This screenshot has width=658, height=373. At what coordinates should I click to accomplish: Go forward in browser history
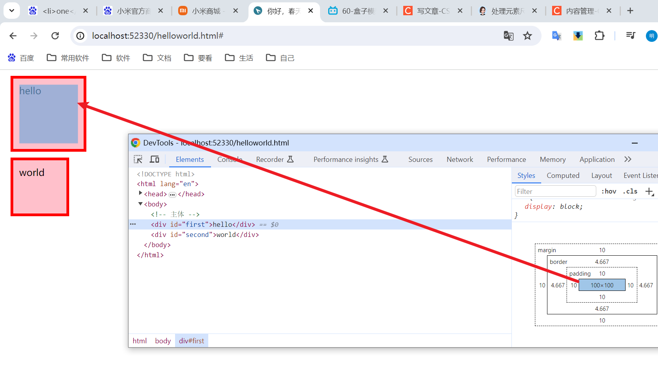pos(34,36)
